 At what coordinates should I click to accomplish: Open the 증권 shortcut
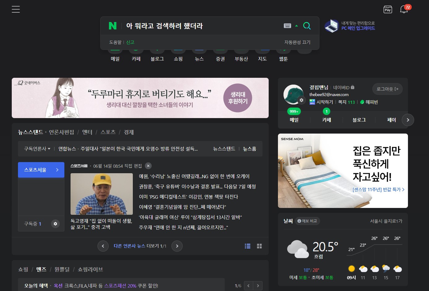pos(220,59)
